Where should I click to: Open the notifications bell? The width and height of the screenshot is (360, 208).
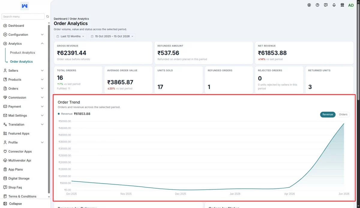pyautogui.click(x=334, y=5)
